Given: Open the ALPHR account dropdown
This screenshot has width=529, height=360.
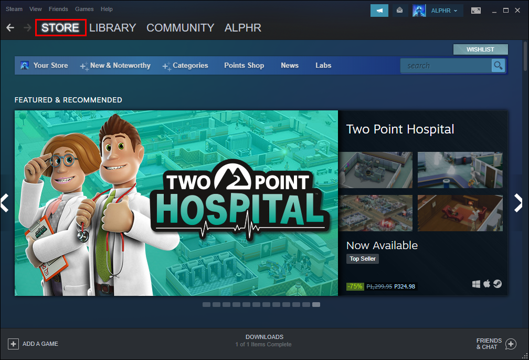Looking at the screenshot, I should click(445, 11).
